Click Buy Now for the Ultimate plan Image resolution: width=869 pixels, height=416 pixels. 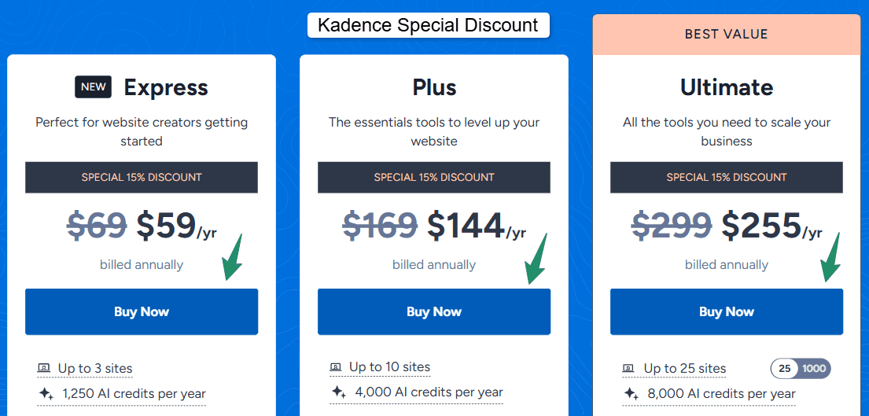pyautogui.click(x=726, y=311)
